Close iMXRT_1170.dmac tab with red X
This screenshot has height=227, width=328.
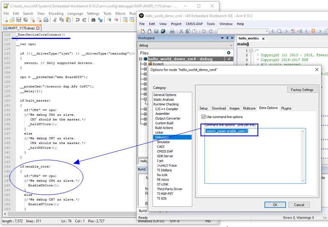[38, 28]
